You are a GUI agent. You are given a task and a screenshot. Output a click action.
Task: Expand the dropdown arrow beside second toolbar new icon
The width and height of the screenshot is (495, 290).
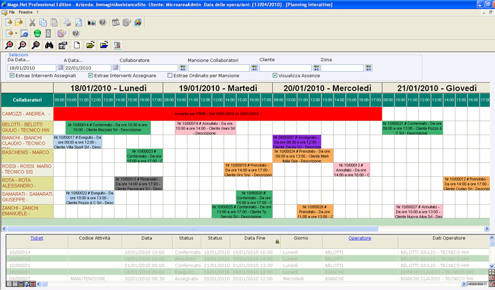click(16, 33)
